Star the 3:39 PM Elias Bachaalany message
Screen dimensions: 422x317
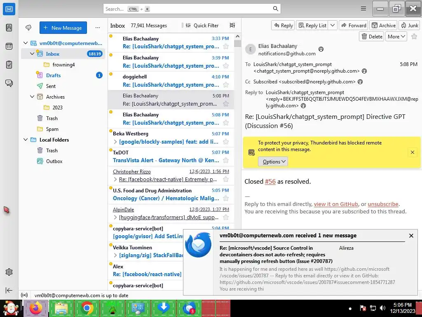click(226, 66)
